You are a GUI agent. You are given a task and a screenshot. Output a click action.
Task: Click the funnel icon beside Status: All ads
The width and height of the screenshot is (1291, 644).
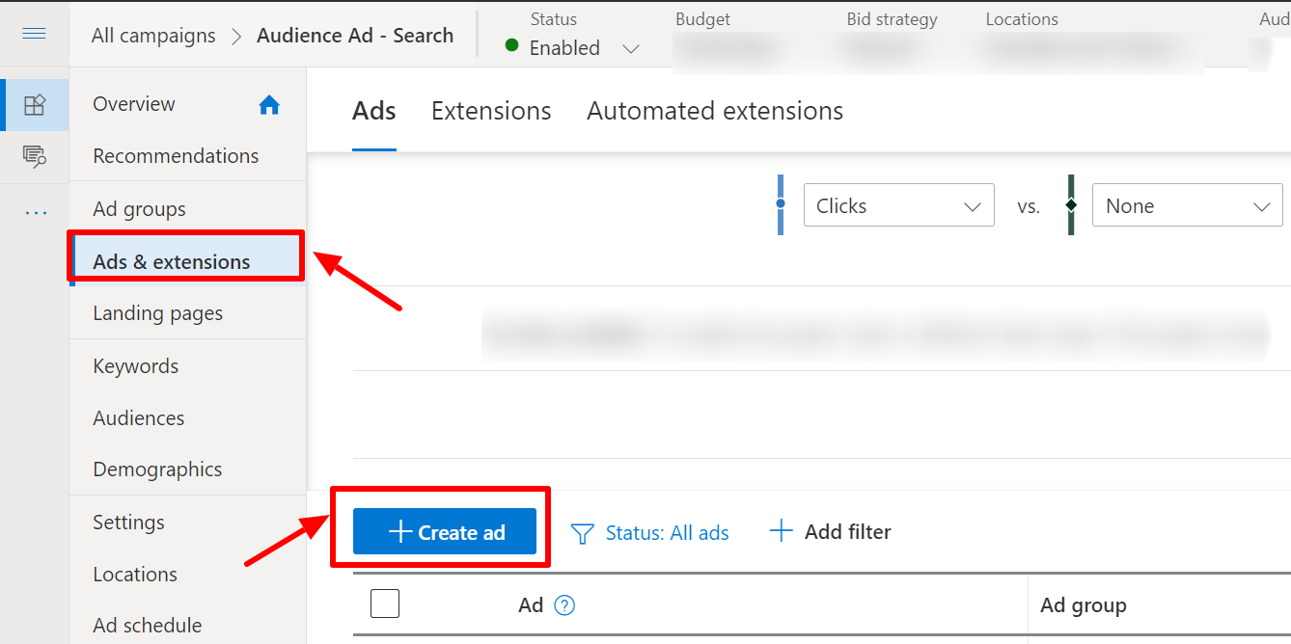[582, 532]
